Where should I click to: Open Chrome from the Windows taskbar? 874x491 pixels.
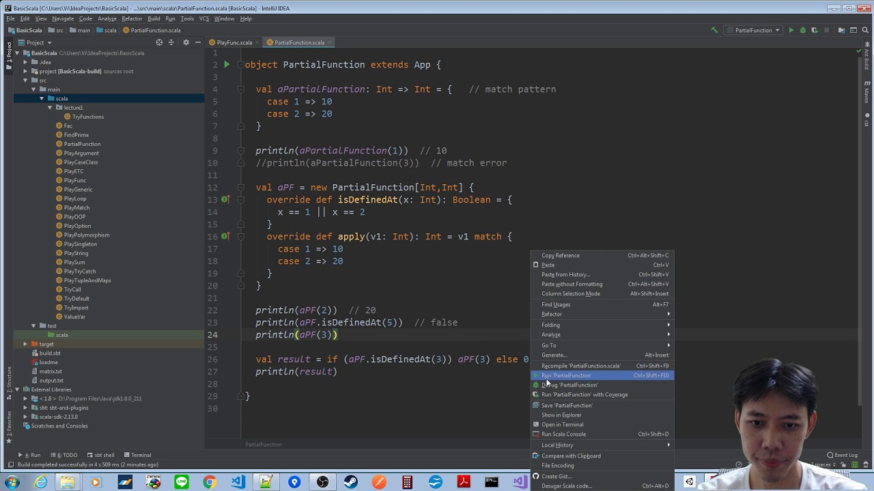pyautogui.click(x=210, y=482)
